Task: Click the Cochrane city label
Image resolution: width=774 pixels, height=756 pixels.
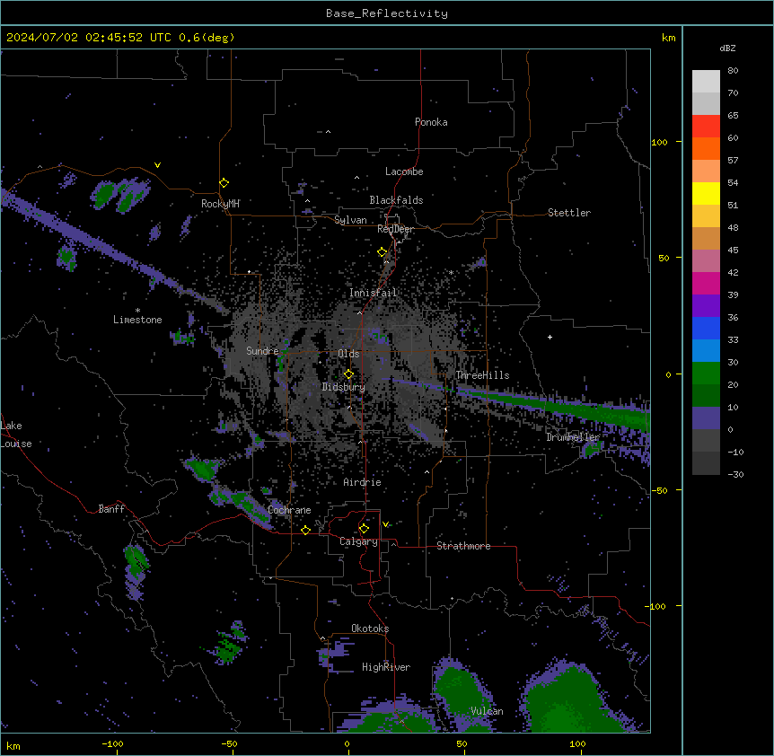Action: pyautogui.click(x=289, y=510)
